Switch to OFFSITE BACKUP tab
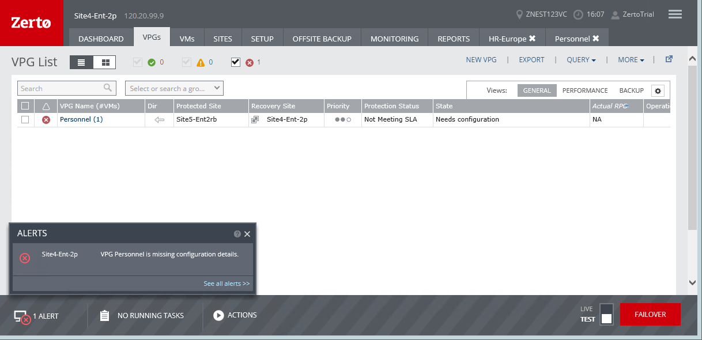 click(322, 39)
